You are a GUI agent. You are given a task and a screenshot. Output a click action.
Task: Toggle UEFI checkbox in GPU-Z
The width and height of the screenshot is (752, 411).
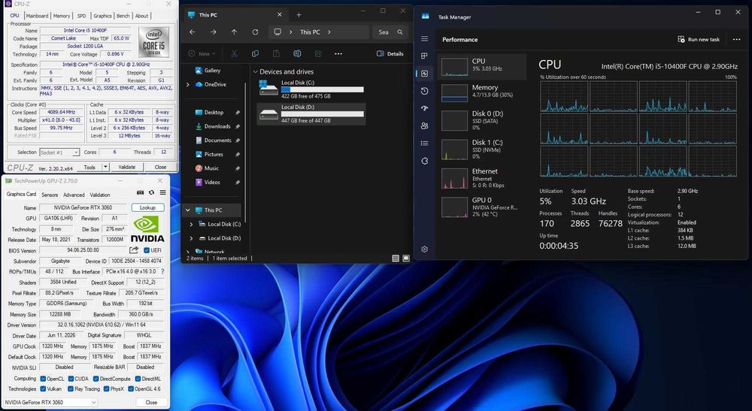[x=147, y=250]
